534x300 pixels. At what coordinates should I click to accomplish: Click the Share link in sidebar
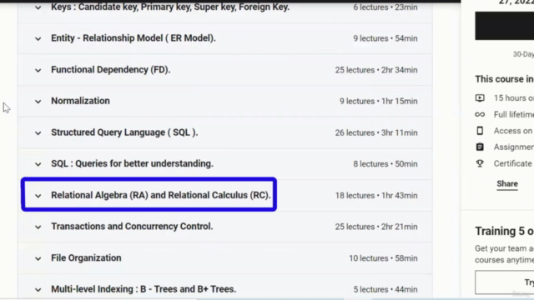coord(507,183)
